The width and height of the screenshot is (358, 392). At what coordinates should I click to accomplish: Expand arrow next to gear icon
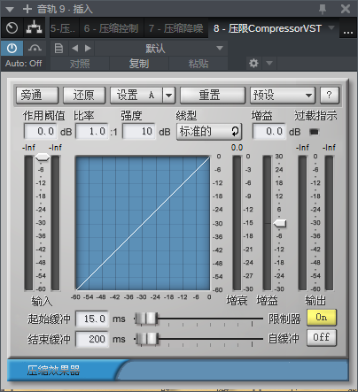tap(269, 63)
